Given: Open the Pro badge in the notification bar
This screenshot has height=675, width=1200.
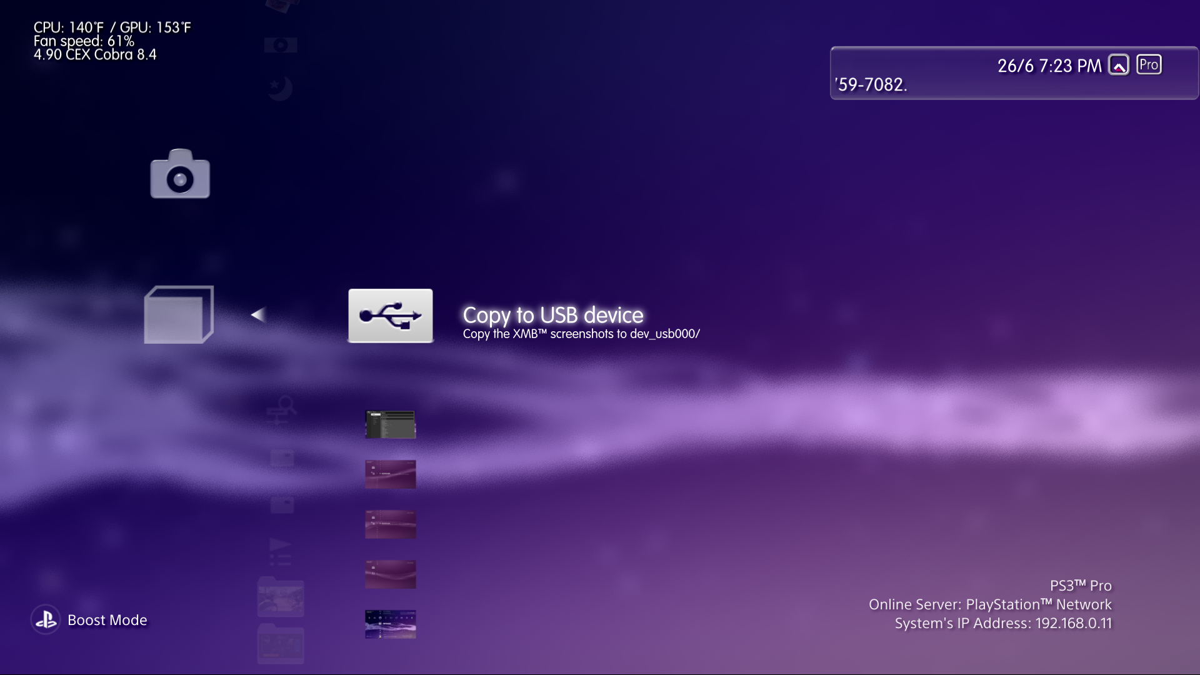Looking at the screenshot, I should click(1150, 64).
